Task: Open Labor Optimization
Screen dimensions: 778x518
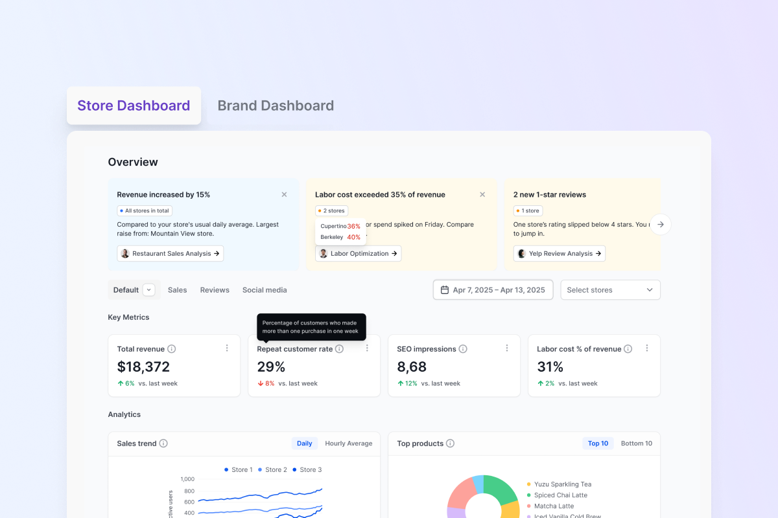Action: coord(359,254)
